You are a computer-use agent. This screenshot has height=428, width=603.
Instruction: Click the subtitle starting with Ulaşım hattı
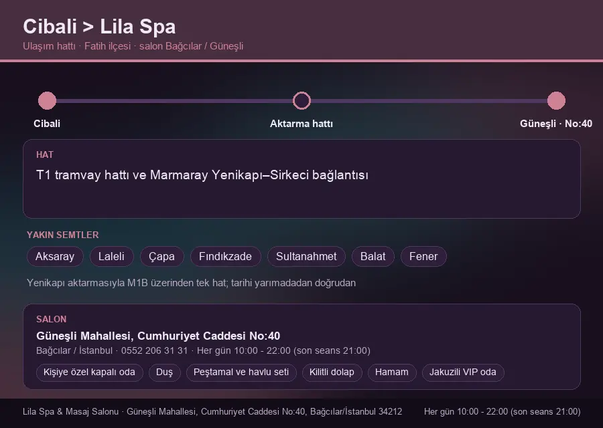click(133, 46)
